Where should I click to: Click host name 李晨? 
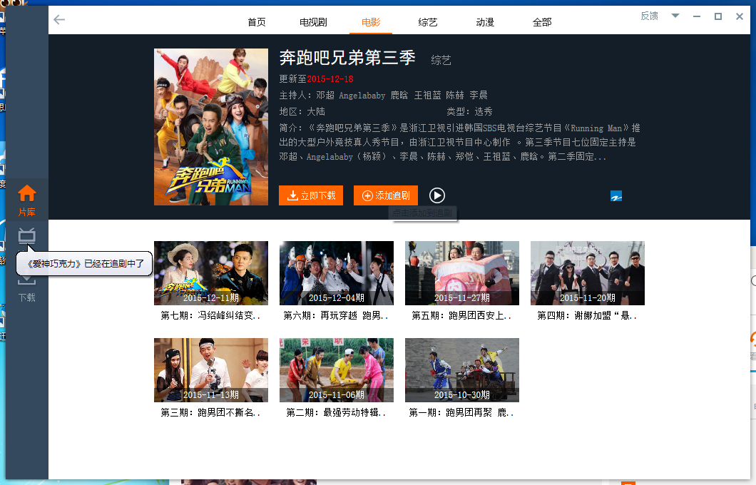click(479, 96)
